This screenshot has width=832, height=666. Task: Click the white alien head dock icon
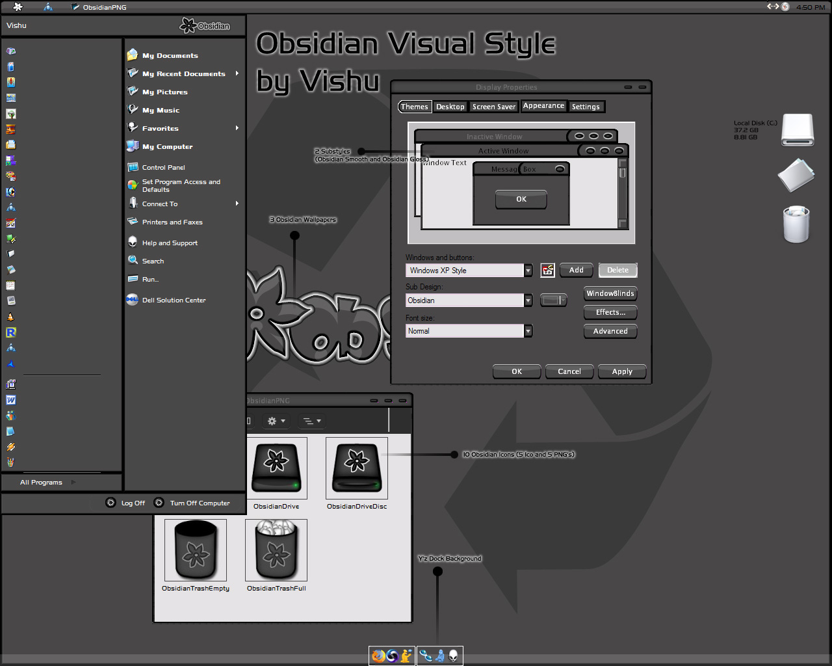[x=453, y=656]
